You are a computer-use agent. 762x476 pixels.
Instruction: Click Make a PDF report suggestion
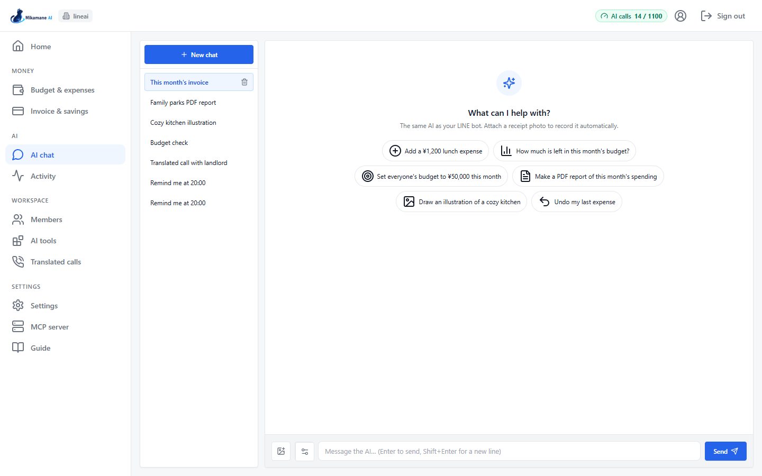click(588, 176)
